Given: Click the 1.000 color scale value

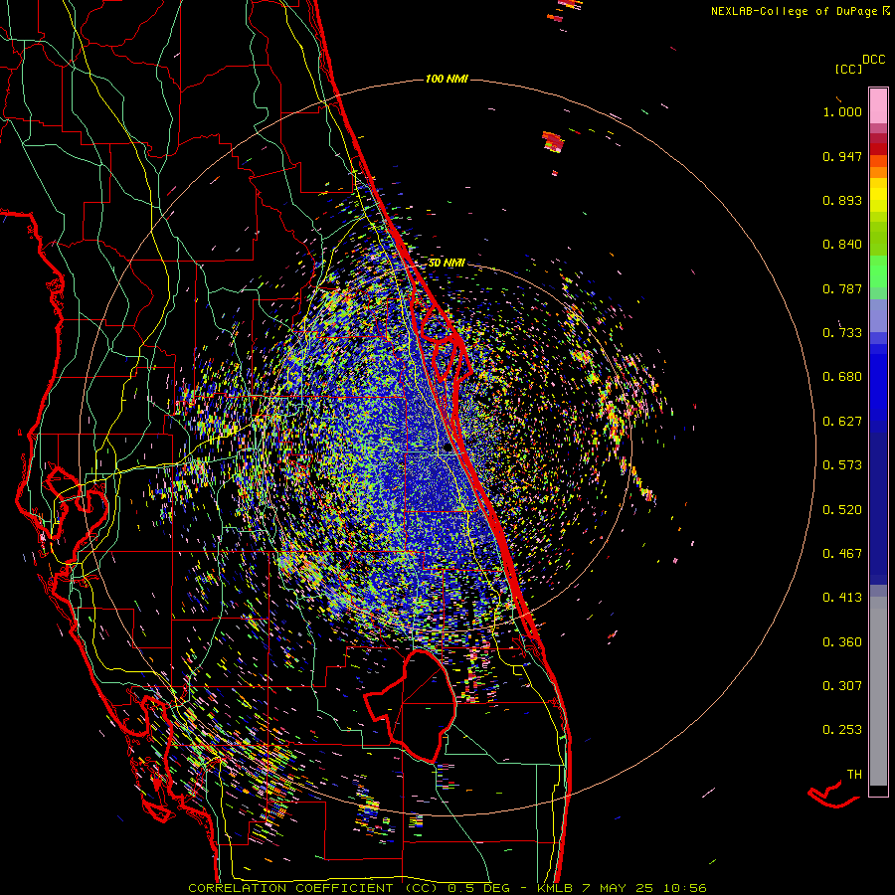Looking at the screenshot, I should point(842,111).
